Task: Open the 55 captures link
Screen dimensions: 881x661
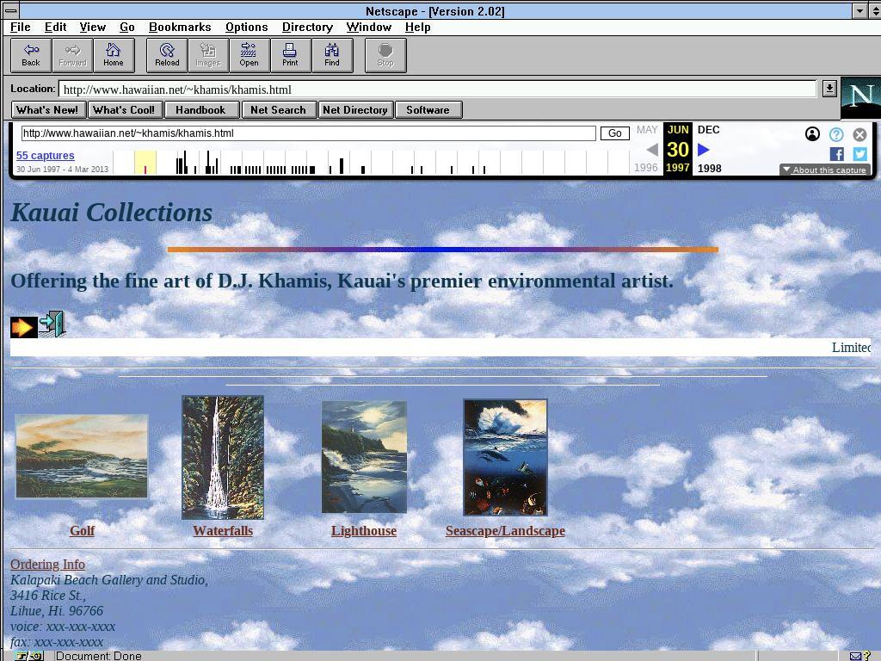Action: [46, 156]
